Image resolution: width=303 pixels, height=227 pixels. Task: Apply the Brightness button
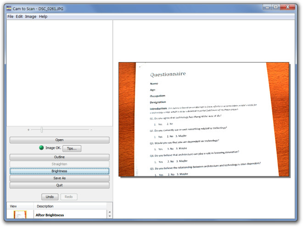tap(60, 171)
